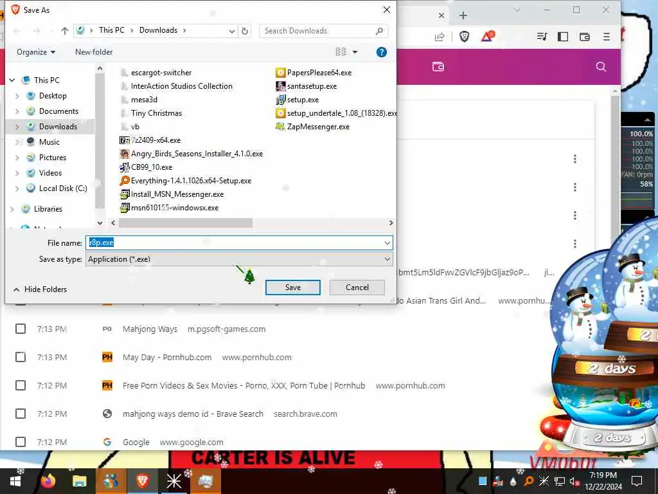Open the notification center icon
The width and height of the screenshot is (658, 494).
[x=637, y=481]
